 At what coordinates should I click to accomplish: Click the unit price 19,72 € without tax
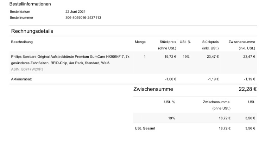pyautogui.click(x=170, y=57)
